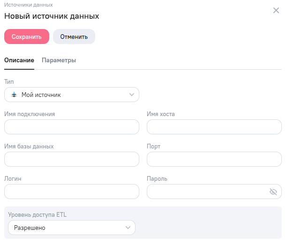Image resolution: width=286 pixels, height=243 pixels.
Task: Click the Мой источник source type icon
Action: click(x=14, y=95)
